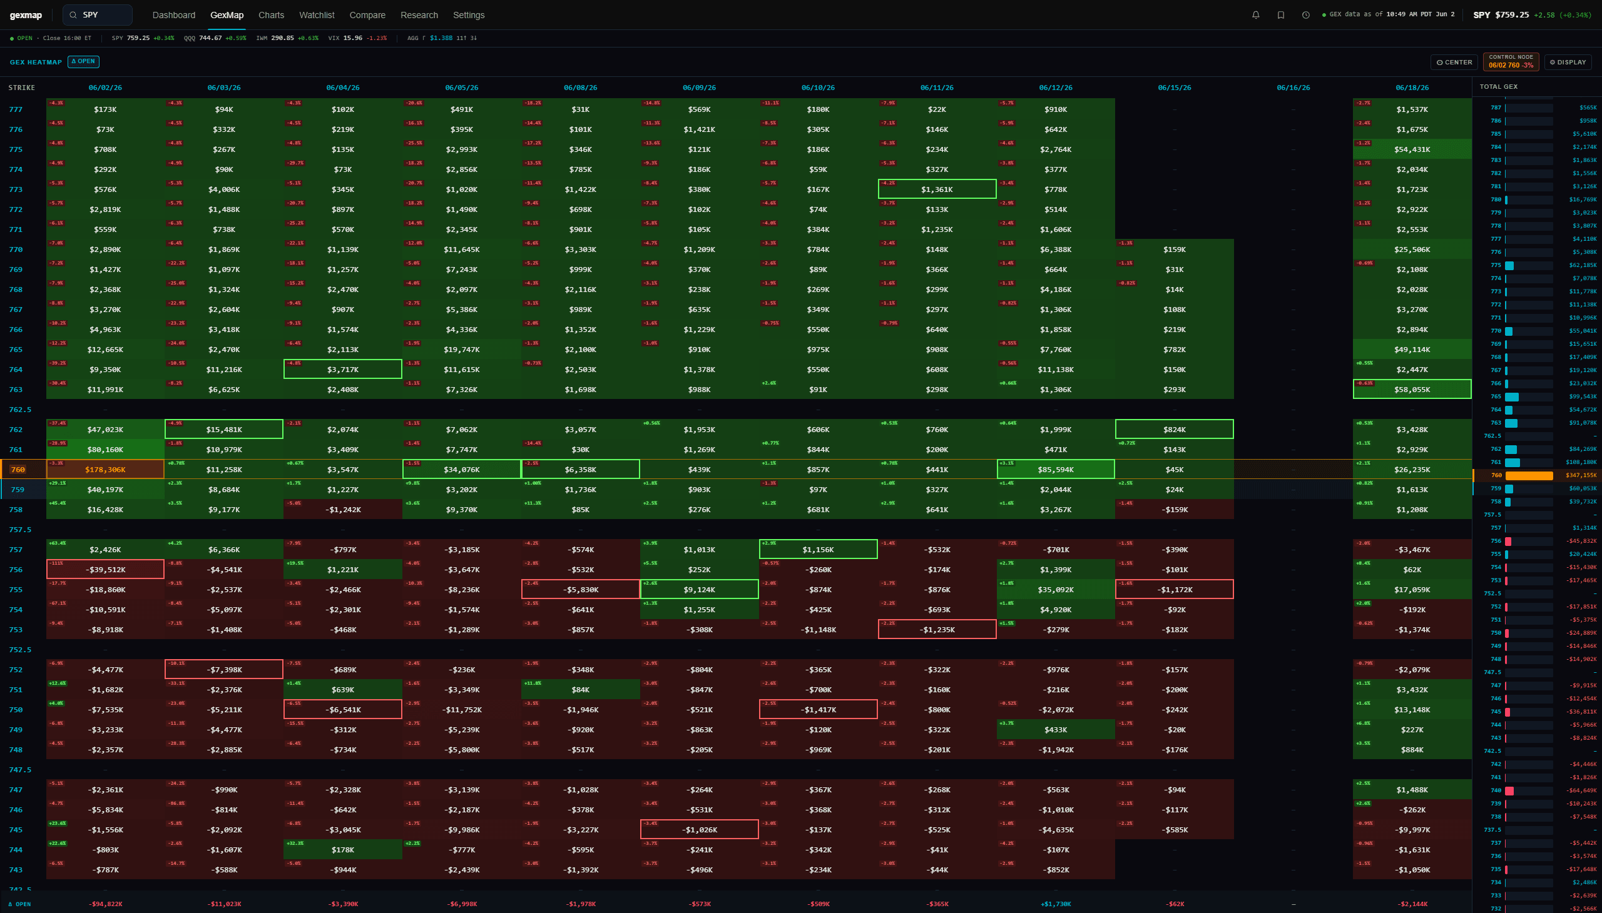The width and height of the screenshot is (1602, 913).
Task: Click the $35,092K cell at strike 755
Action: [1056, 590]
